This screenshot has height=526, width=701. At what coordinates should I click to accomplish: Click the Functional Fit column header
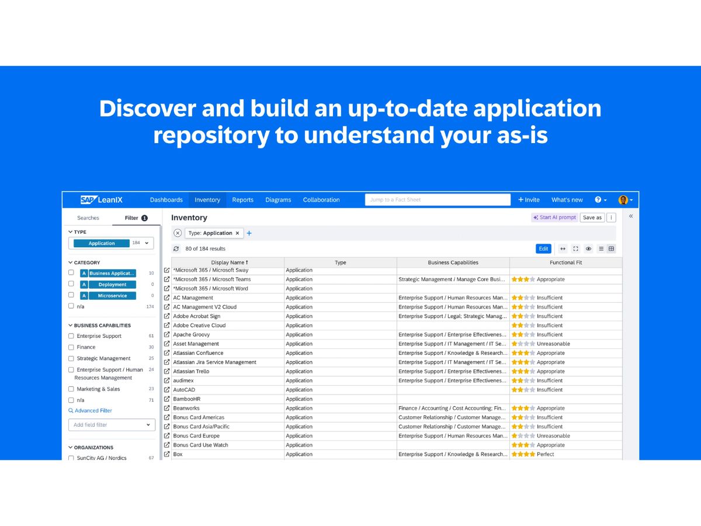566,263
